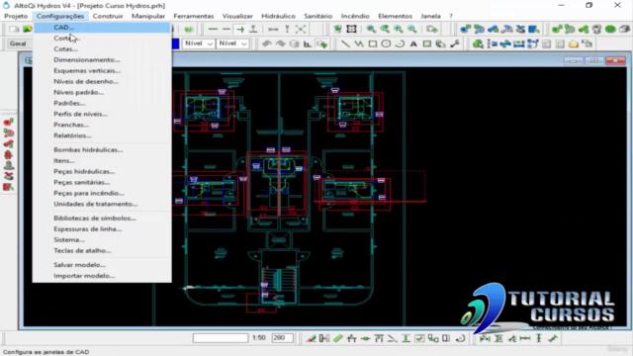The image size is (633, 356).
Task: Open the Elementos menu
Action: (395, 16)
